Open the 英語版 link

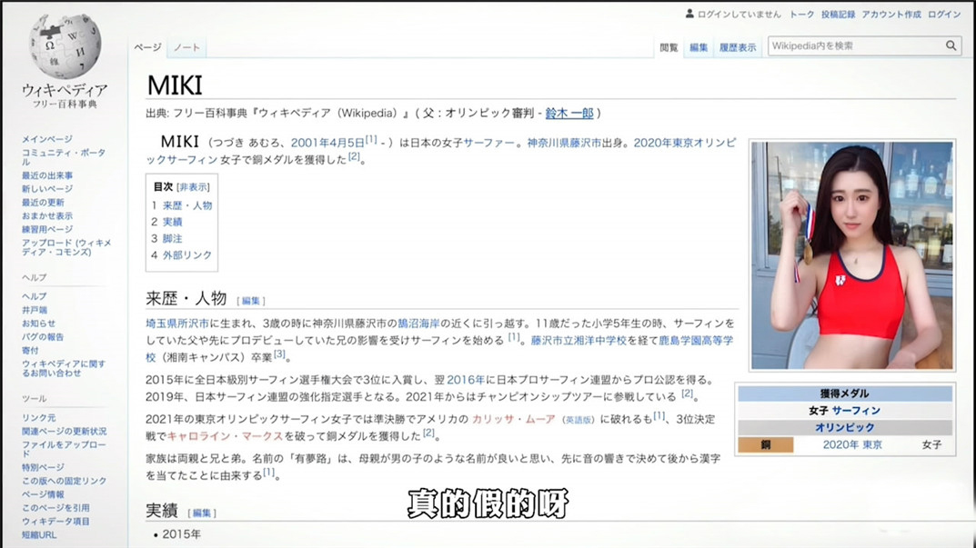click(579, 421)
